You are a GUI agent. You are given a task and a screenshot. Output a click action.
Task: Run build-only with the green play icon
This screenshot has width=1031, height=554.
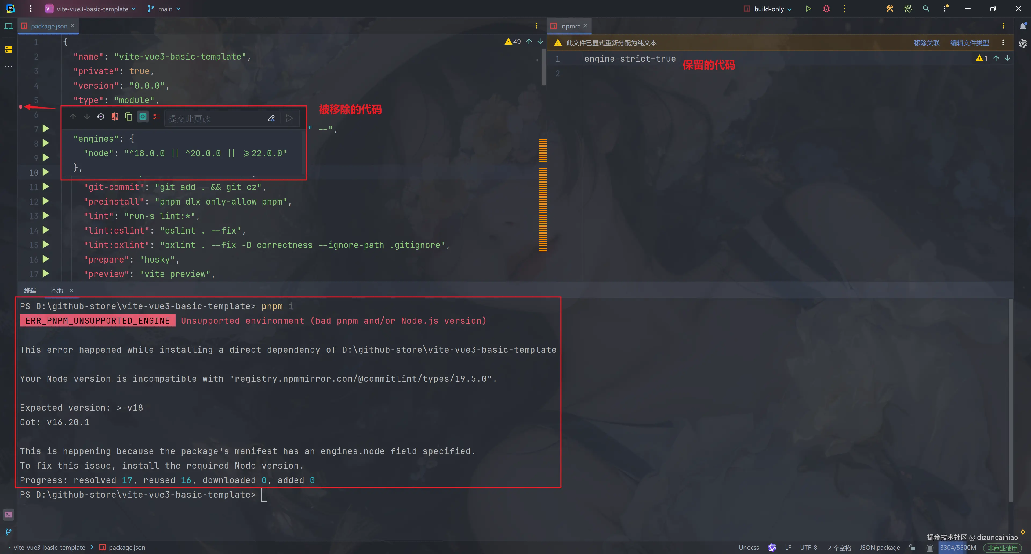(x=808, y=9)
